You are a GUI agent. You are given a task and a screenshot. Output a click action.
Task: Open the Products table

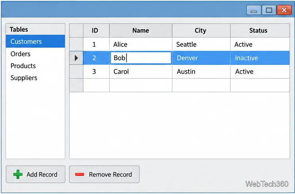point(35,66)
